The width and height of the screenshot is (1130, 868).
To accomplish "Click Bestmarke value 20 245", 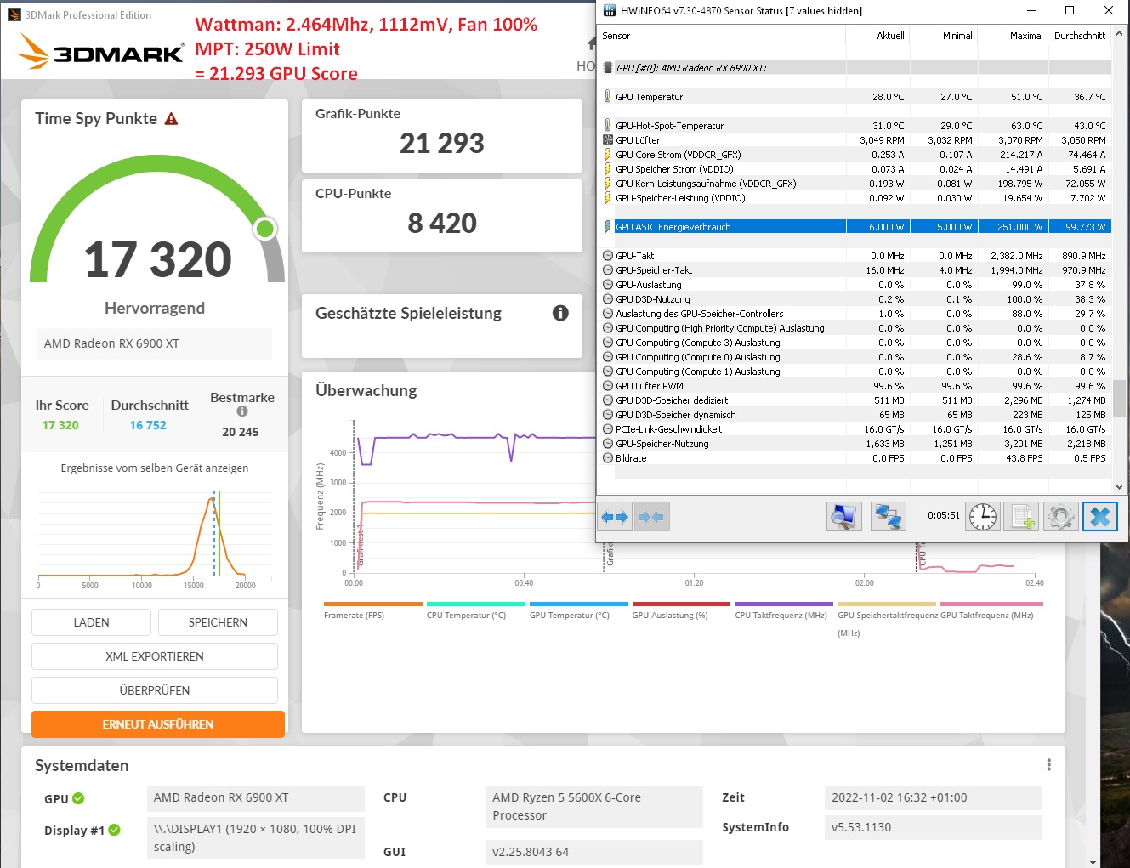I will pos(241,432).
